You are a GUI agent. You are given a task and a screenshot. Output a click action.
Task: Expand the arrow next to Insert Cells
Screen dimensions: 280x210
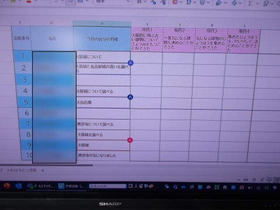point(226,3)
